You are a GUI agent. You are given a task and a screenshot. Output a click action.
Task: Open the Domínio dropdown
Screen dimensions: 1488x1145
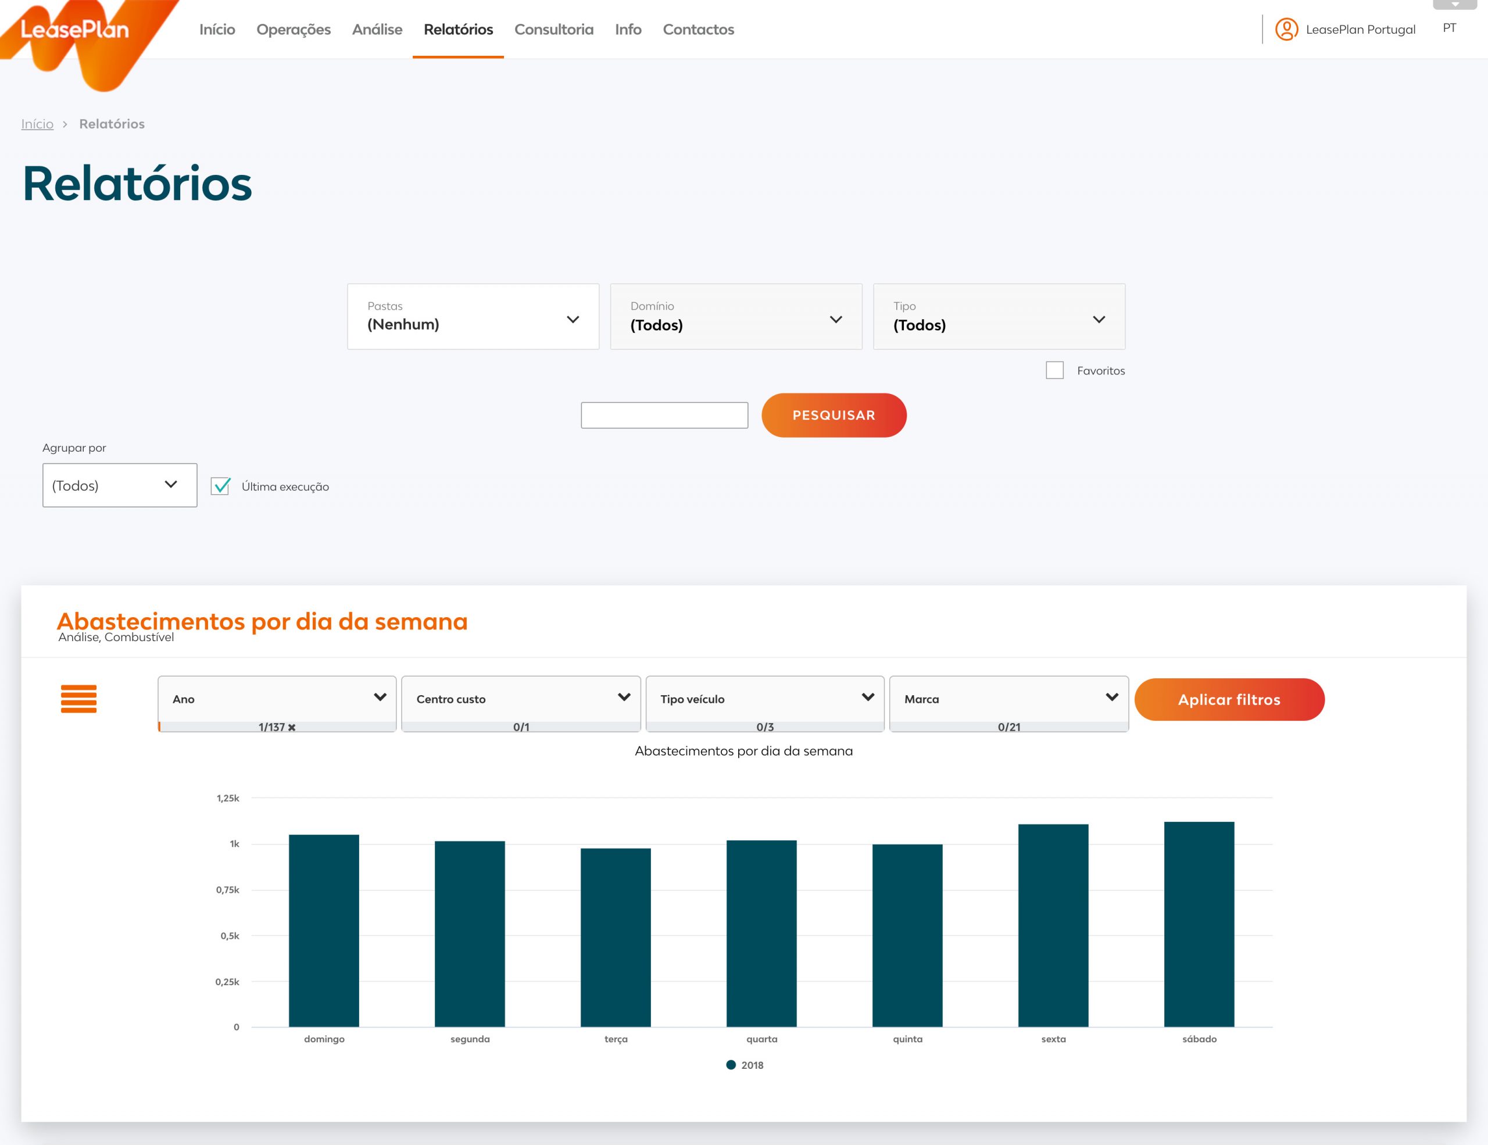point(736,317)
